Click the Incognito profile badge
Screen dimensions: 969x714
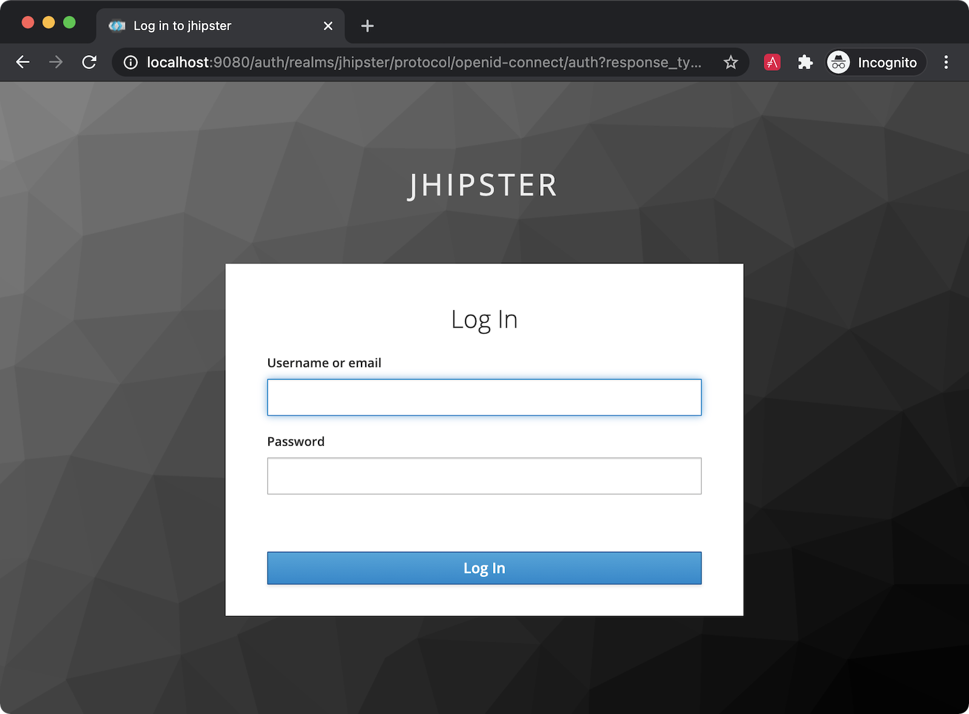click(875, 62)
